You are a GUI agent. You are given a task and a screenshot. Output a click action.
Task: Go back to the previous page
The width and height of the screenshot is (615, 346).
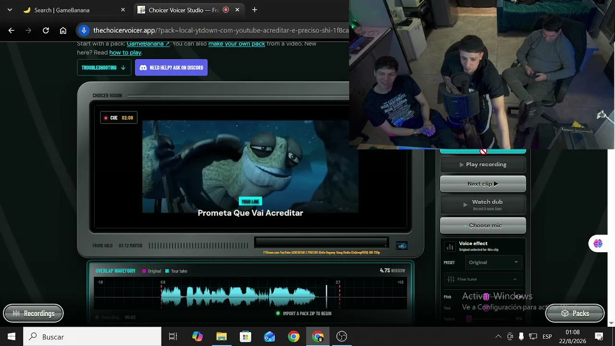pyautogui.click(x=12, y=30)
